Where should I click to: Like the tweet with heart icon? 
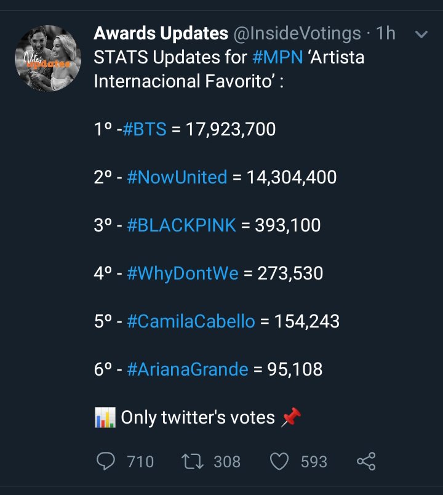281,461
